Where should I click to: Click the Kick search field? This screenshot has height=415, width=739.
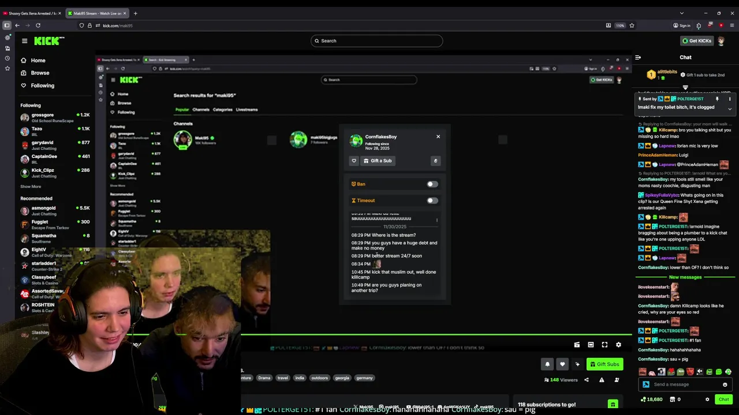(376, 40)
